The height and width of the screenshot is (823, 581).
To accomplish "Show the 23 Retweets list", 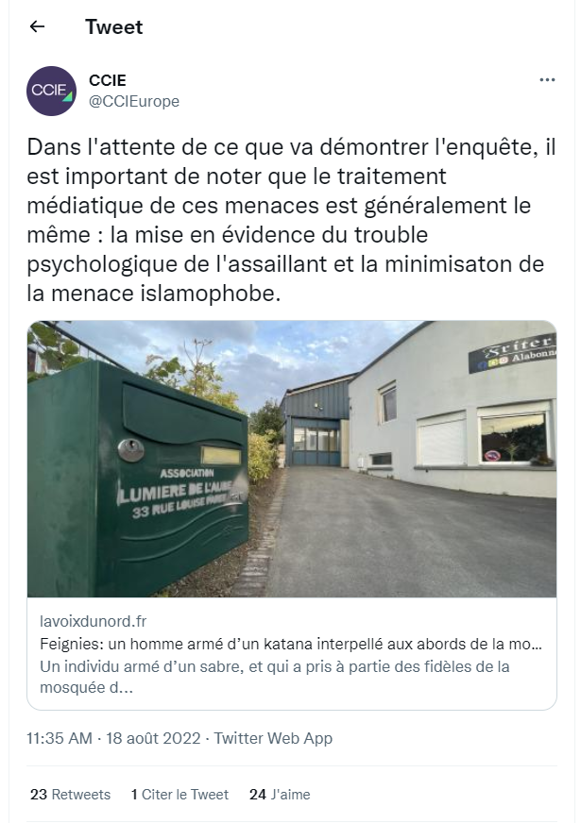I will click(71, 794).
